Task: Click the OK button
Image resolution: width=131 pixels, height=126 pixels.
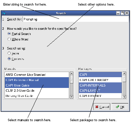Action: [120, 107]
